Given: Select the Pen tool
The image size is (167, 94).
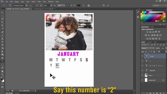Looking at the screenshot, I should pos(2,58).
